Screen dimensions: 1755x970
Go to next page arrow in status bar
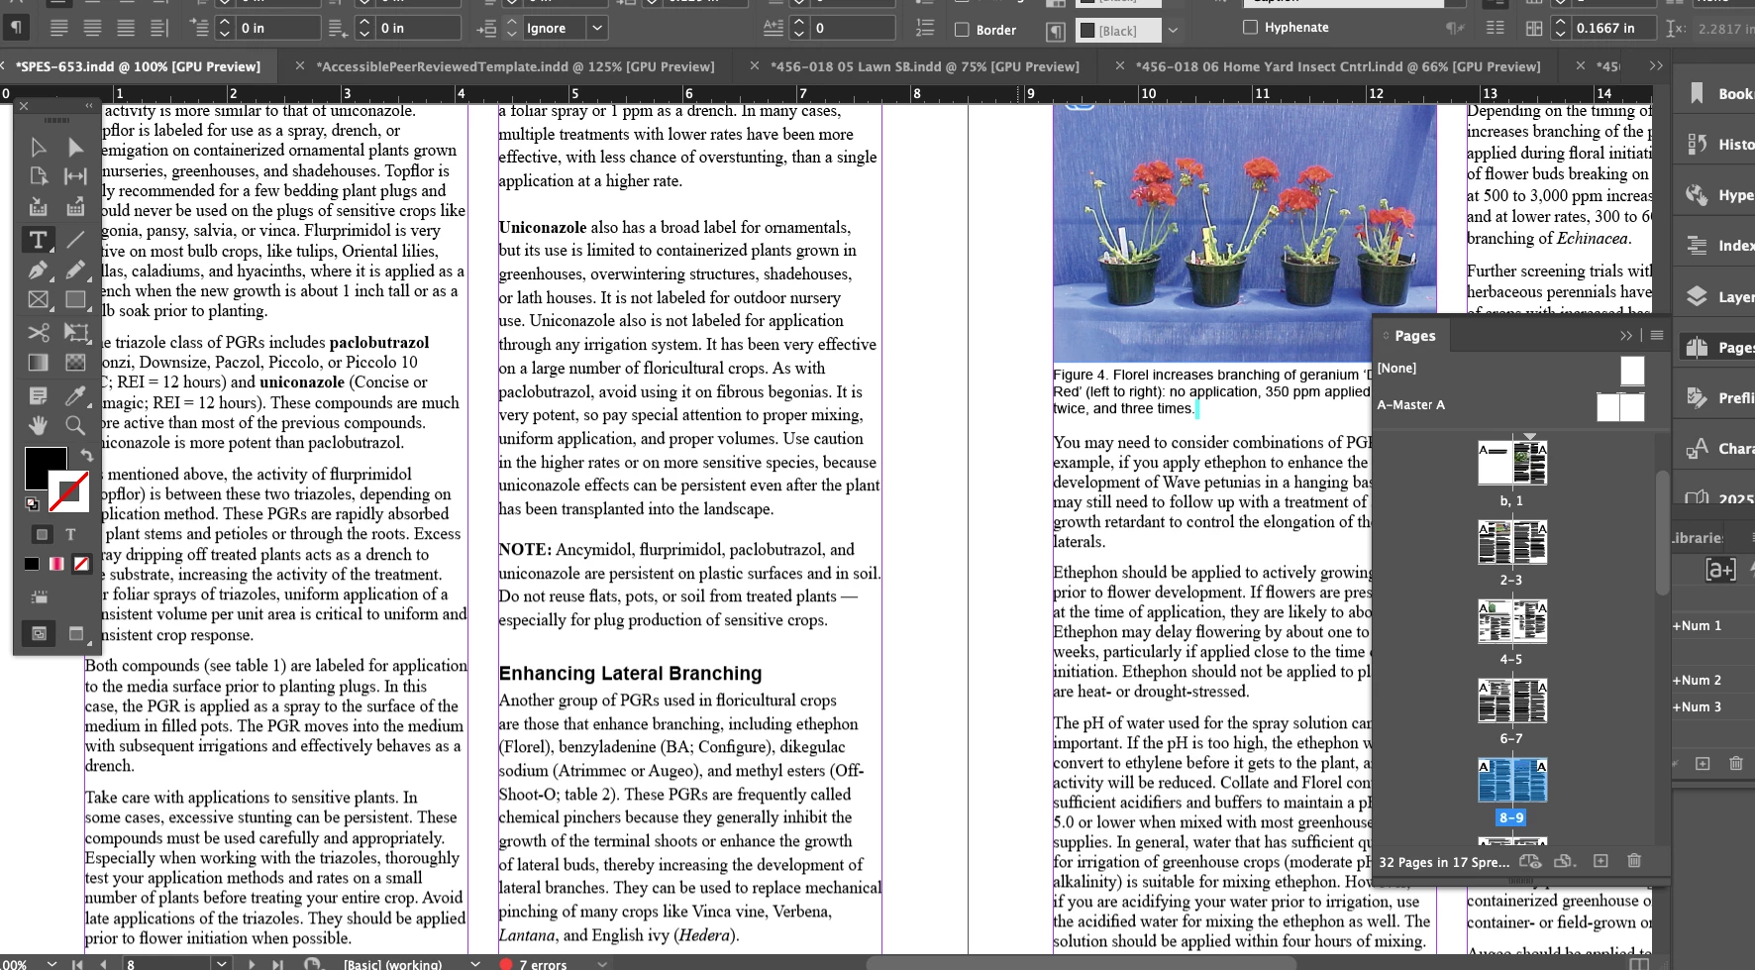coord(252,964)
